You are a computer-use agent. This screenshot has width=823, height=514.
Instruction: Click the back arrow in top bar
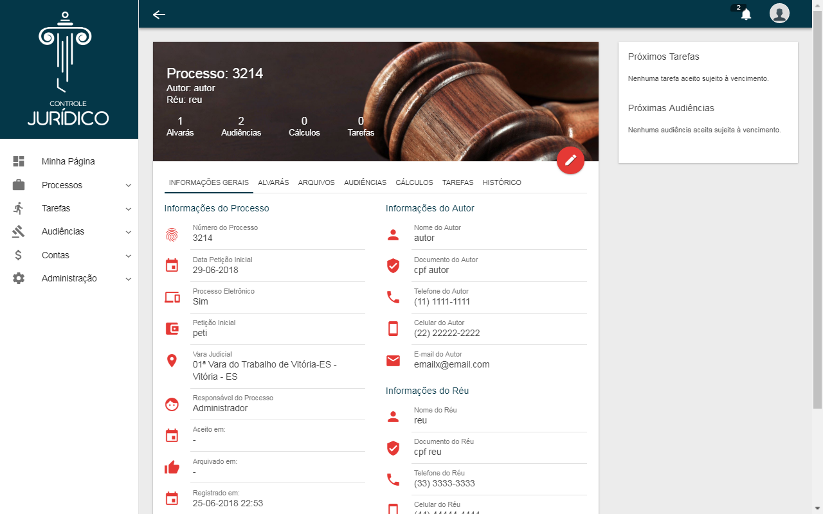pyautogui.click(x=159, y=14)
